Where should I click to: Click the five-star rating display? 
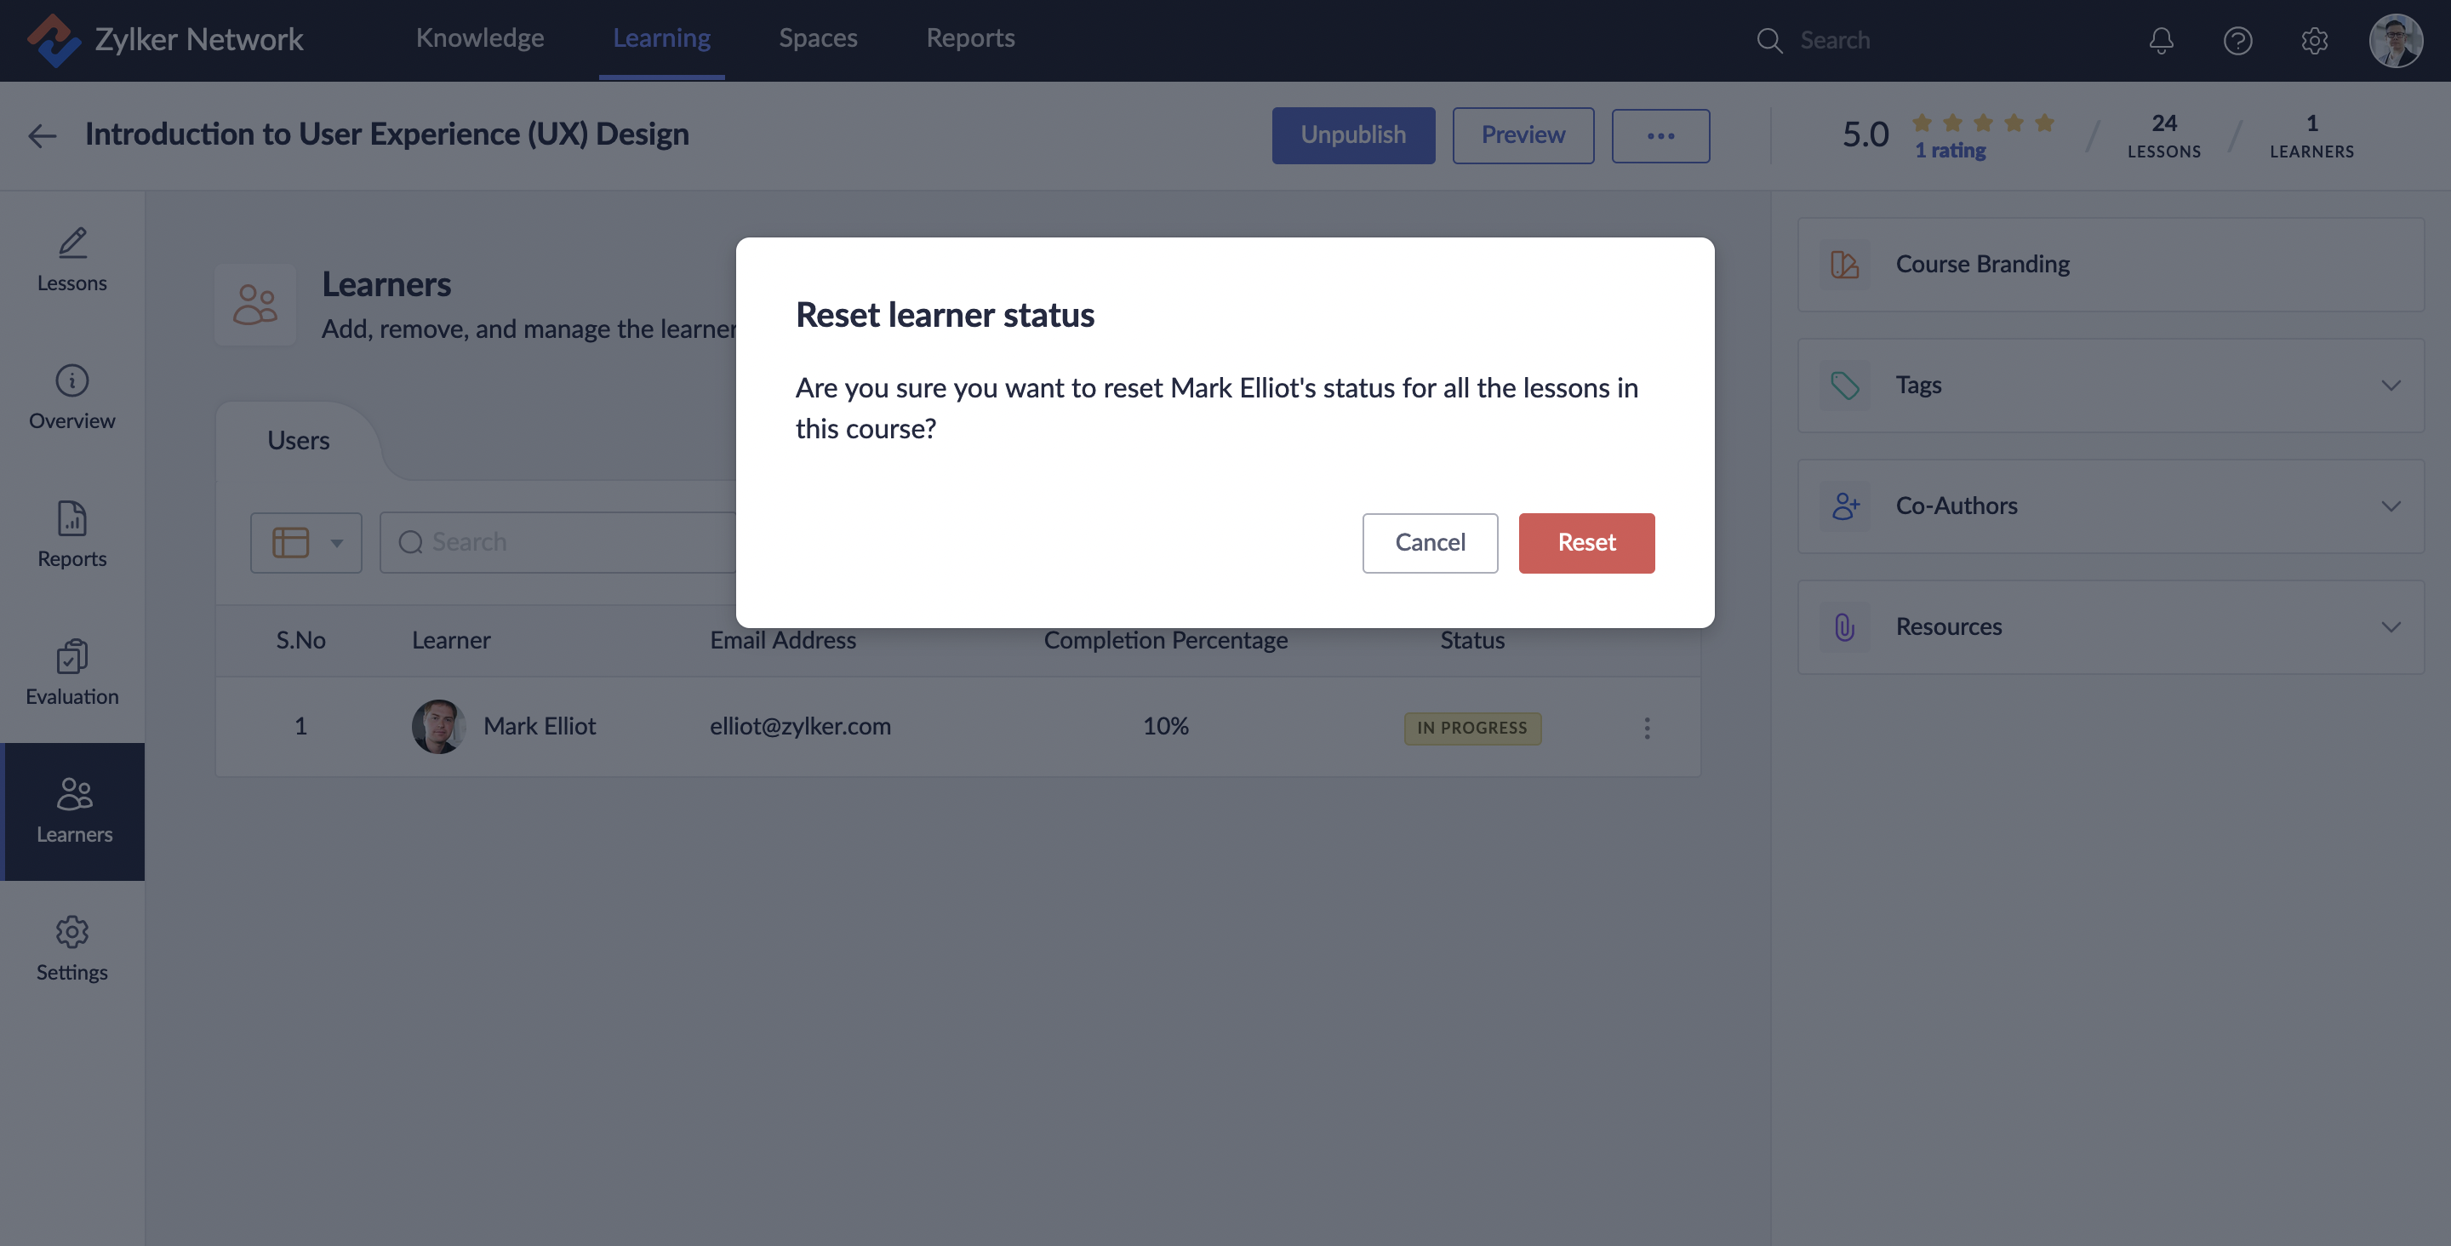point(1983,123)
